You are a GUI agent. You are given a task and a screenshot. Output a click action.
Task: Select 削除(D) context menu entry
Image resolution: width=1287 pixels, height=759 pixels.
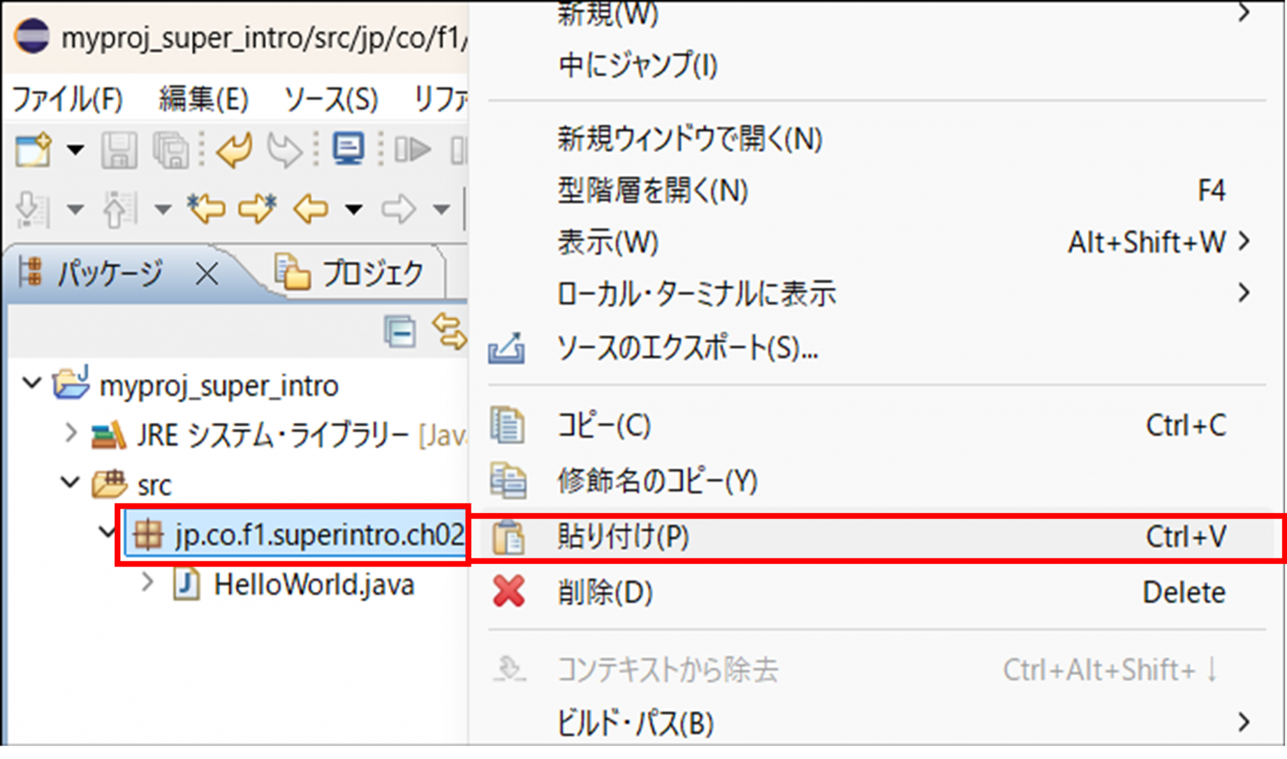point(605,592)
